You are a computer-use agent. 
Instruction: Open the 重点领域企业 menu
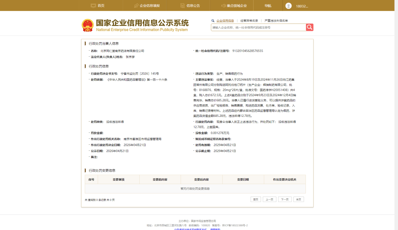point(234,6)
